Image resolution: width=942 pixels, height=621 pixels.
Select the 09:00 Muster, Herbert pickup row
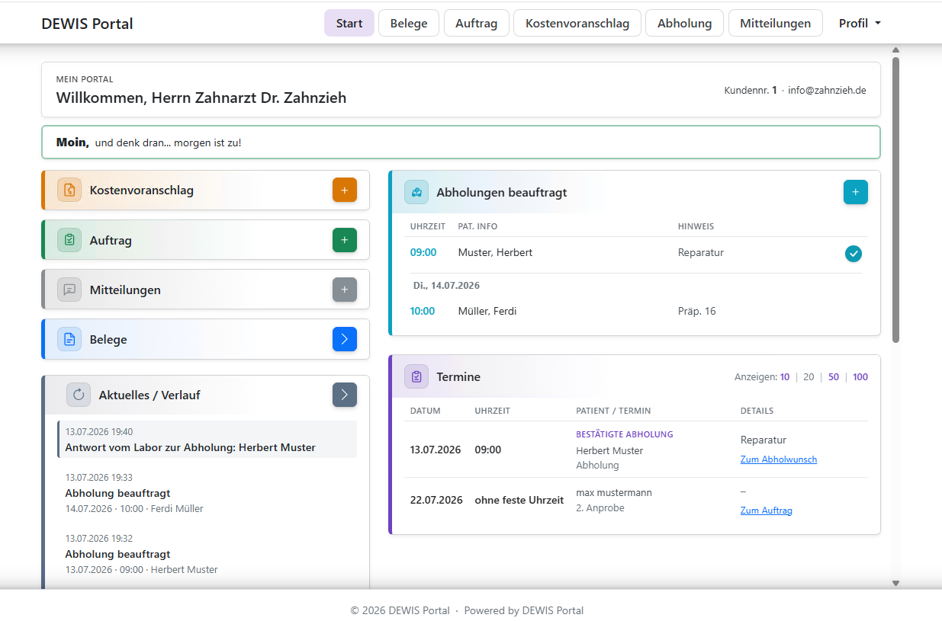[x=636, y=253]
